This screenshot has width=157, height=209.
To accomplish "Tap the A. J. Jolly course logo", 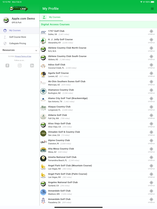I will point(43,41).
